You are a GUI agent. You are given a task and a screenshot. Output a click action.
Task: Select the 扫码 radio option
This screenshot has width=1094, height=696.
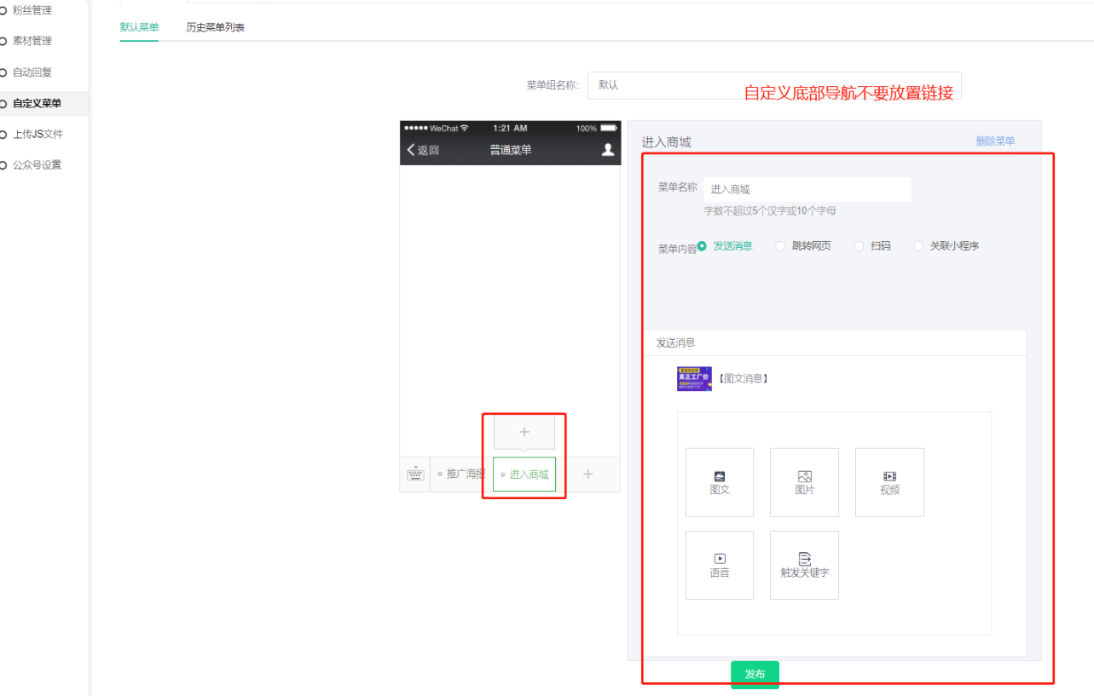(859, 246)
